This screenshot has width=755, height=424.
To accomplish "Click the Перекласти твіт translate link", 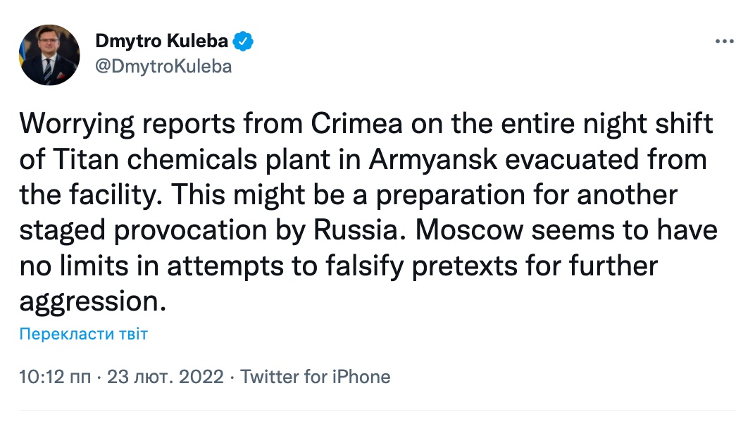I will tap(84, 334).
